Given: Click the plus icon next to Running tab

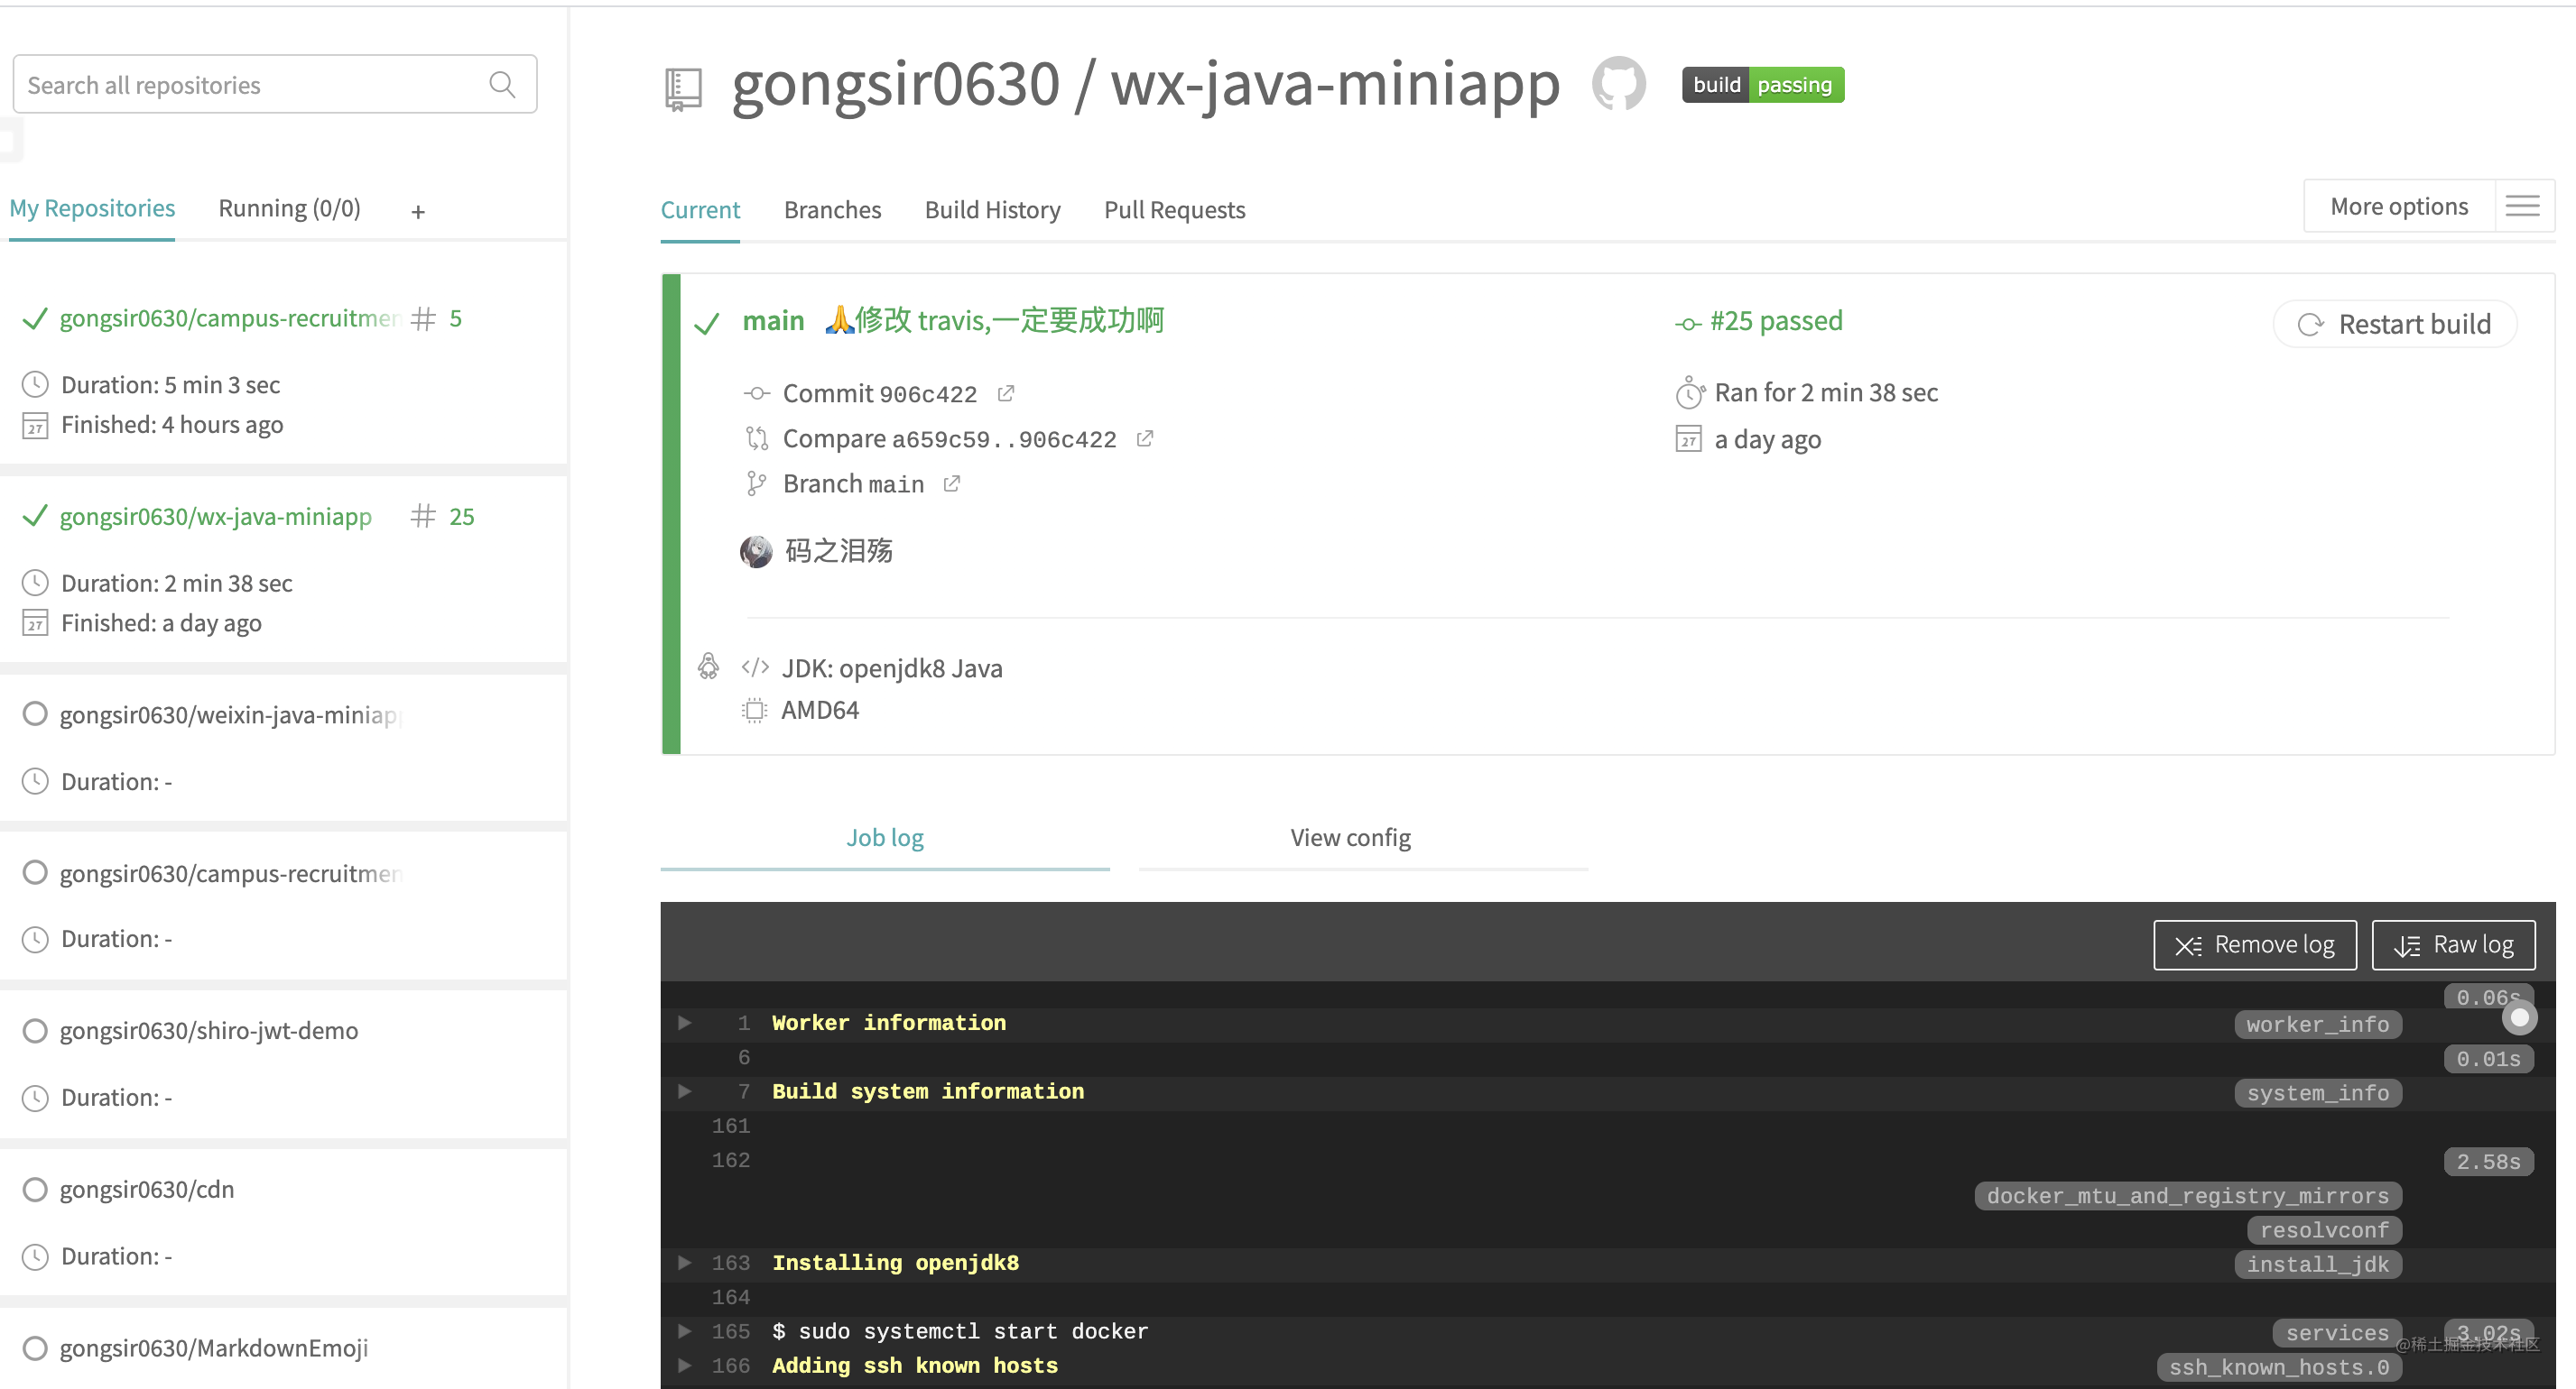Looking at the screenshot, I should [x=418, y=212].
